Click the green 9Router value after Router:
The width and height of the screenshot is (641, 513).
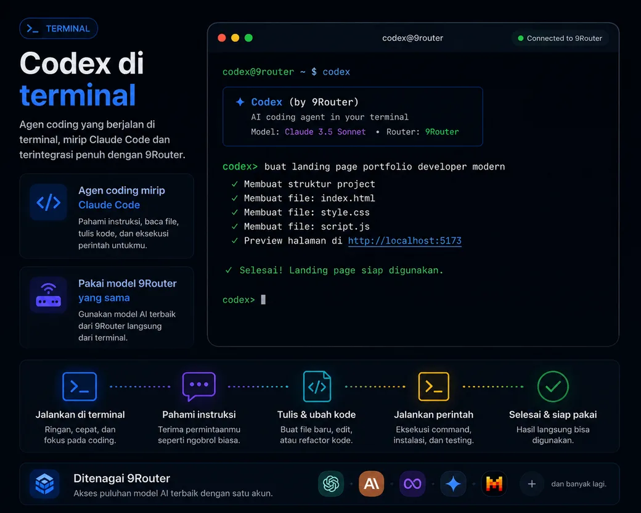pyautogui.click(x=442, y=132)
